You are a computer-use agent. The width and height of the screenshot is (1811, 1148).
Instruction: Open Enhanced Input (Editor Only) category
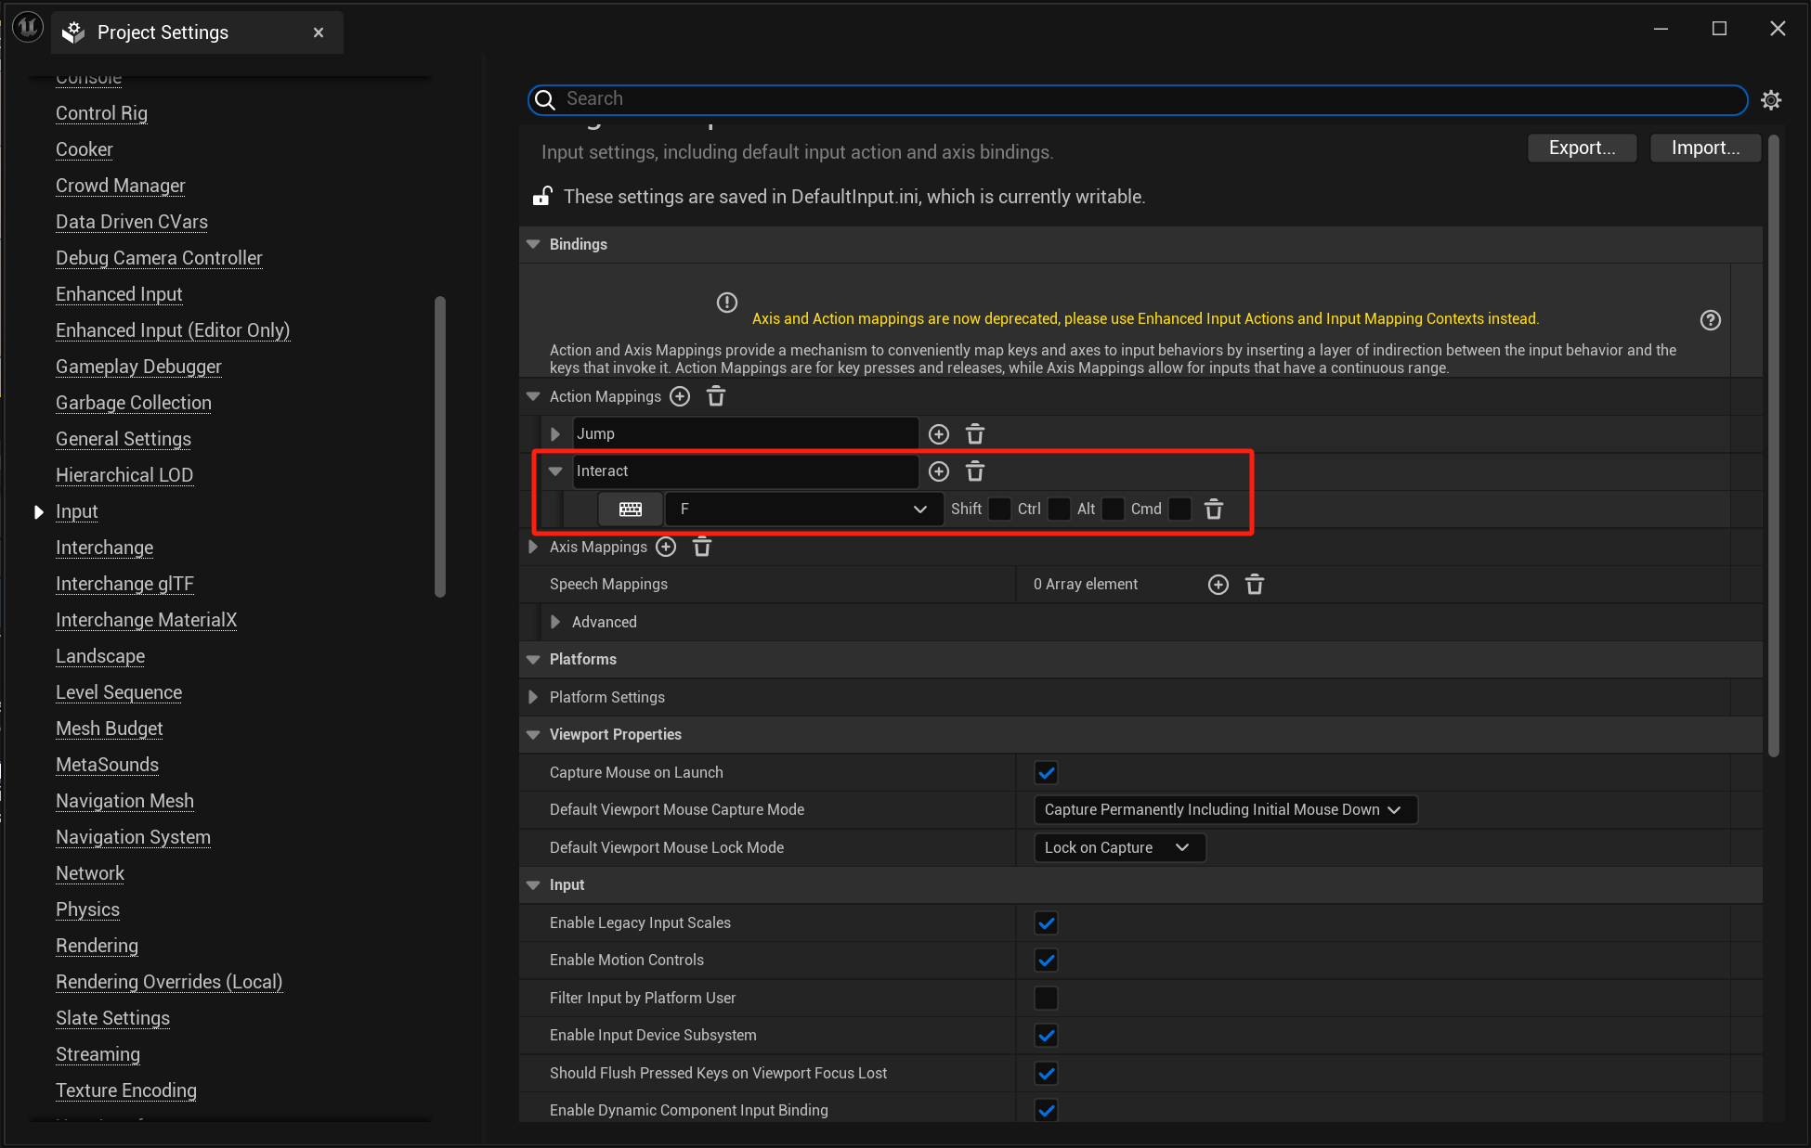pos(173,330)
